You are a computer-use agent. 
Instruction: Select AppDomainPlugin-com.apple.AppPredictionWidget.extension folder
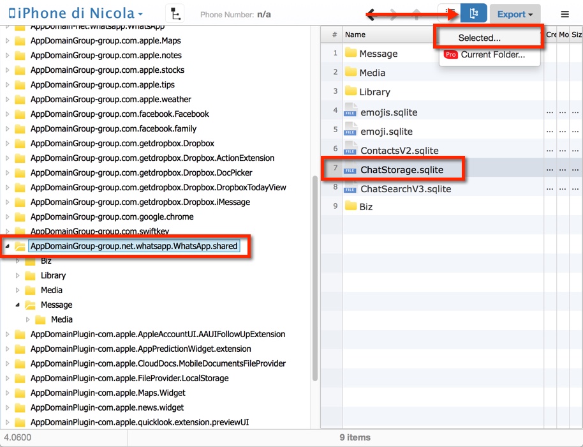tap(140, 349)
